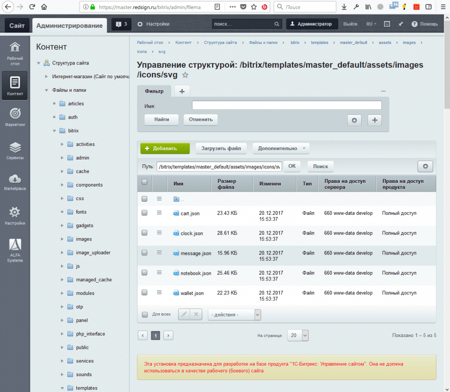Expand the 'modules' folder in tree
The width and height of the screenshot is (450, 392).
tap(62, 293)
